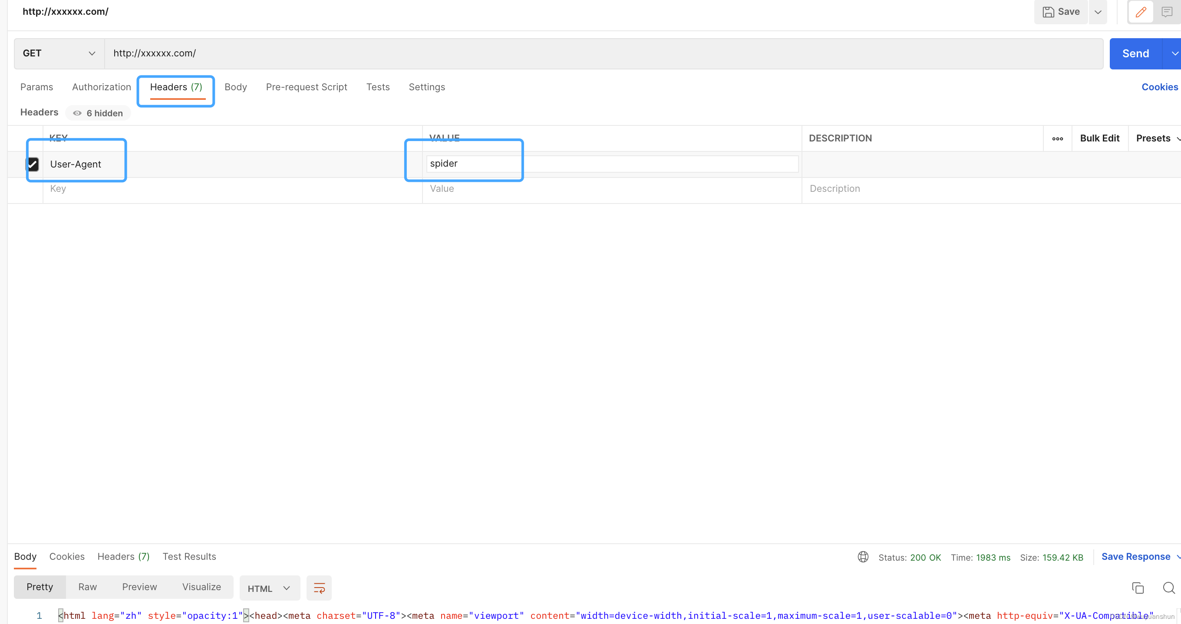Viewport: 1181px width, 624px height.
Task: Click the Cookies link
Action: (1159, 87)
